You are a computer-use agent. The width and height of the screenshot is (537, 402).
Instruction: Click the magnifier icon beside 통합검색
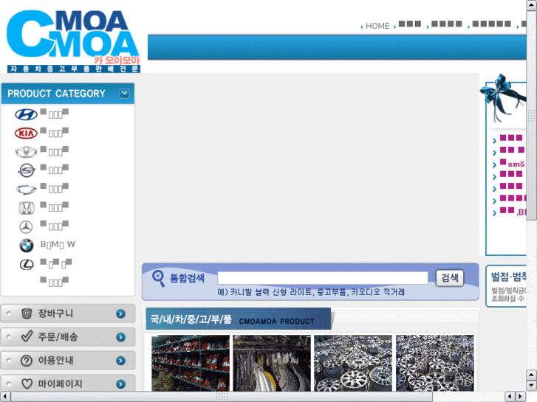click(158, 279)
